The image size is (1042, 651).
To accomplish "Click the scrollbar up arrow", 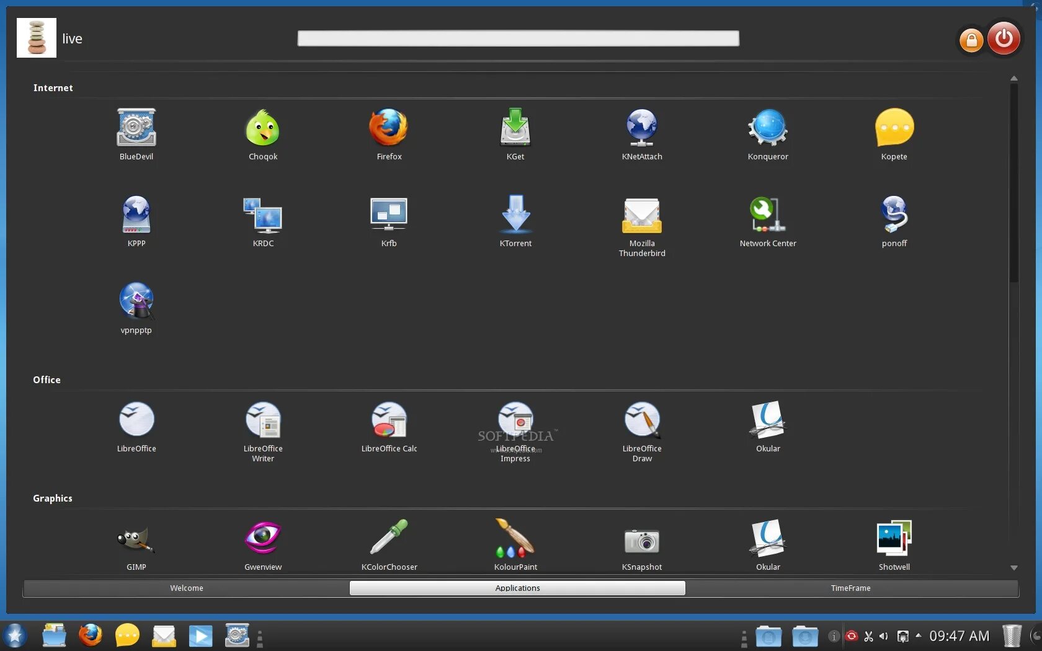I will (x=1014, y=79).
